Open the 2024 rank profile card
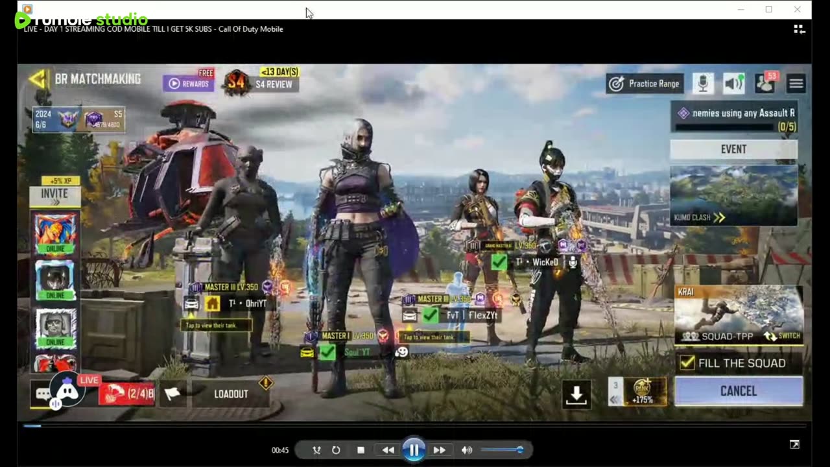Viewport: 830px width, 467px height. (78, 120)
